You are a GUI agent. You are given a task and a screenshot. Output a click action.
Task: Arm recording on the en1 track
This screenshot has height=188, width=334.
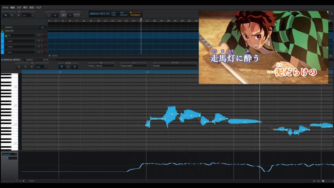45,52
